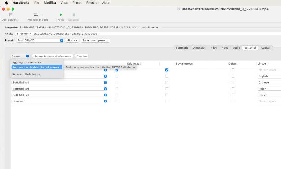Enable Default for the Italian track
Image resolution: width=281 pixels, height=169 pixels.
(233, 89)
